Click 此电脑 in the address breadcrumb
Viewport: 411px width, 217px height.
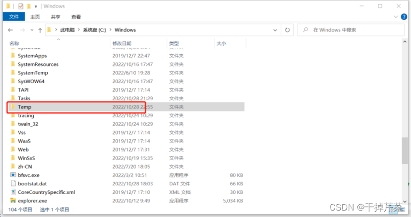(x=68, y=30)
